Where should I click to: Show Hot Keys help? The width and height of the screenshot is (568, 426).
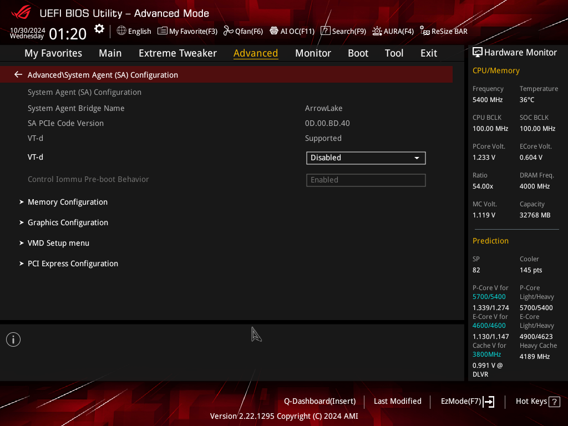click(531, 402)
